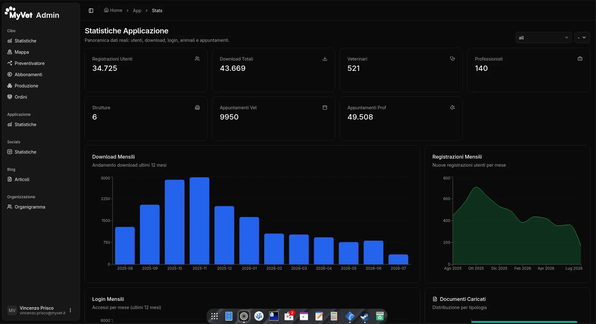Click the 2025-10 download bar

(x=174, y=222)
